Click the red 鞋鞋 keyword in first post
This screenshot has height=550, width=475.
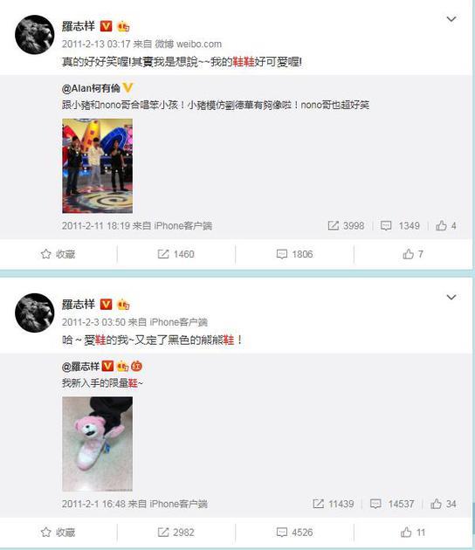click(244, 62)
